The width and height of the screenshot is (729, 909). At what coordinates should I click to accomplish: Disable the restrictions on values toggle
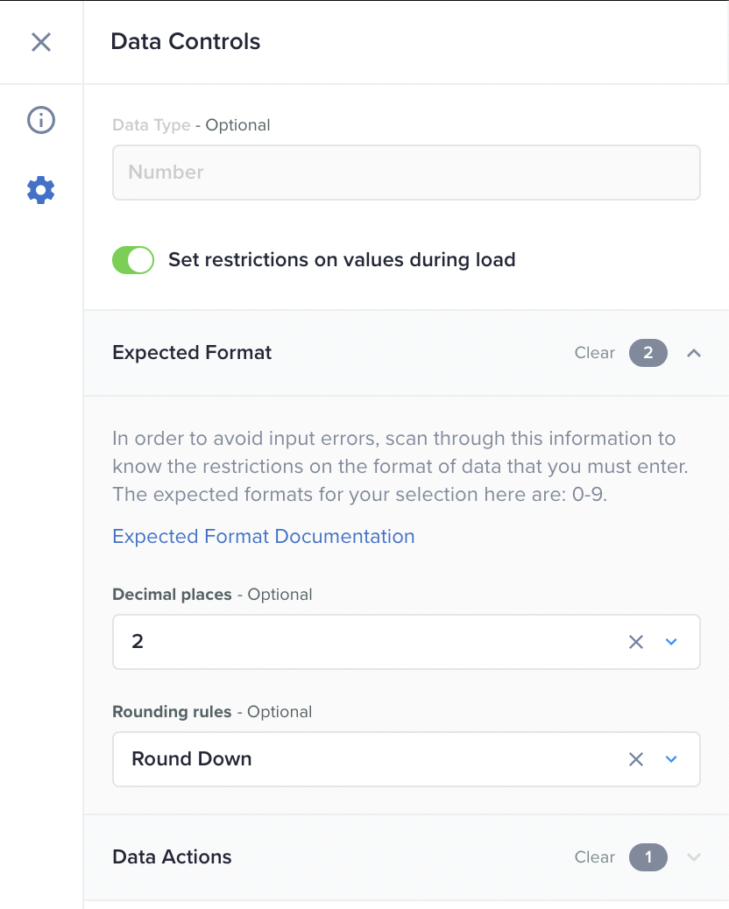coord(133,260)
